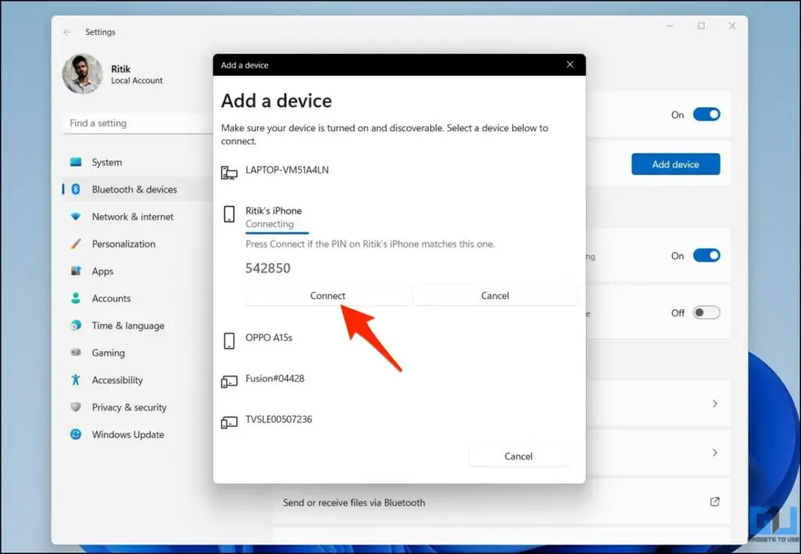801x554 pixels.
Task: Turn off the top Bluetooth toggle
Action: (706, 113)
